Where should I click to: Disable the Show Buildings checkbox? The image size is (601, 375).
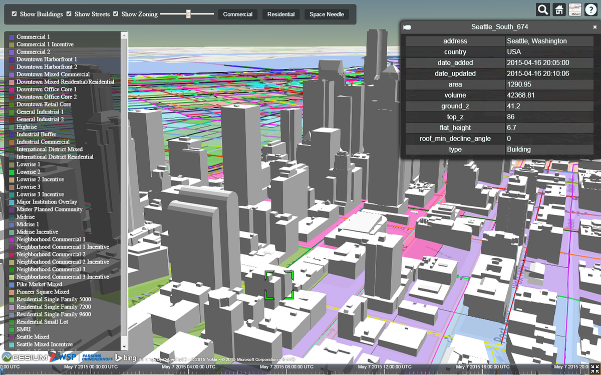[14, 14]
